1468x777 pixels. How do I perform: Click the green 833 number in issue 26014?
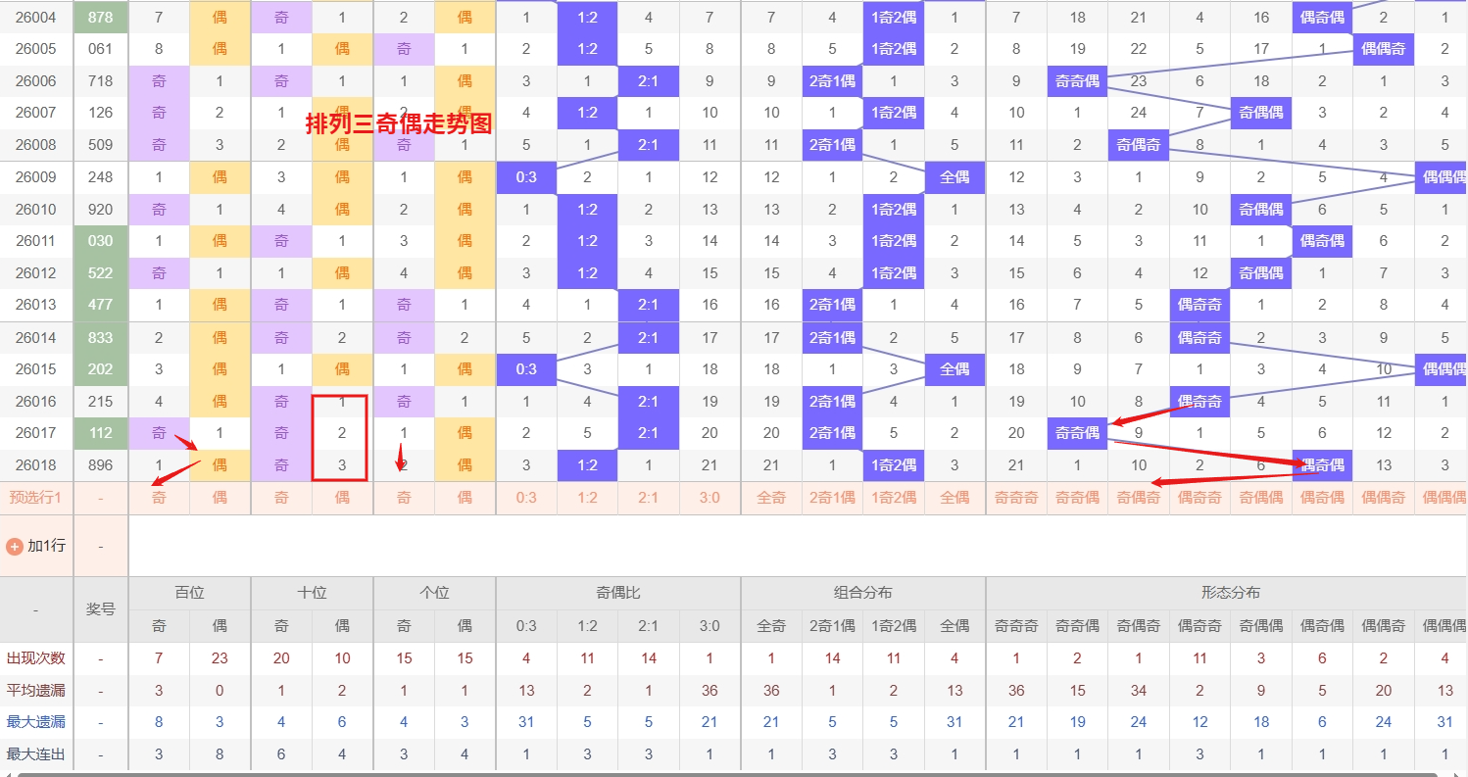pyautogui.click(x=100, y=338)
